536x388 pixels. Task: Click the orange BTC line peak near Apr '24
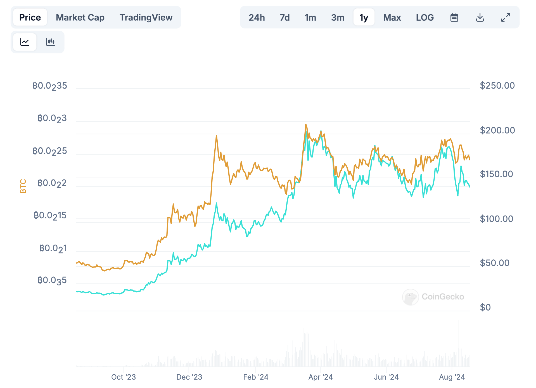pyautogui.click(x=306, y=125)
